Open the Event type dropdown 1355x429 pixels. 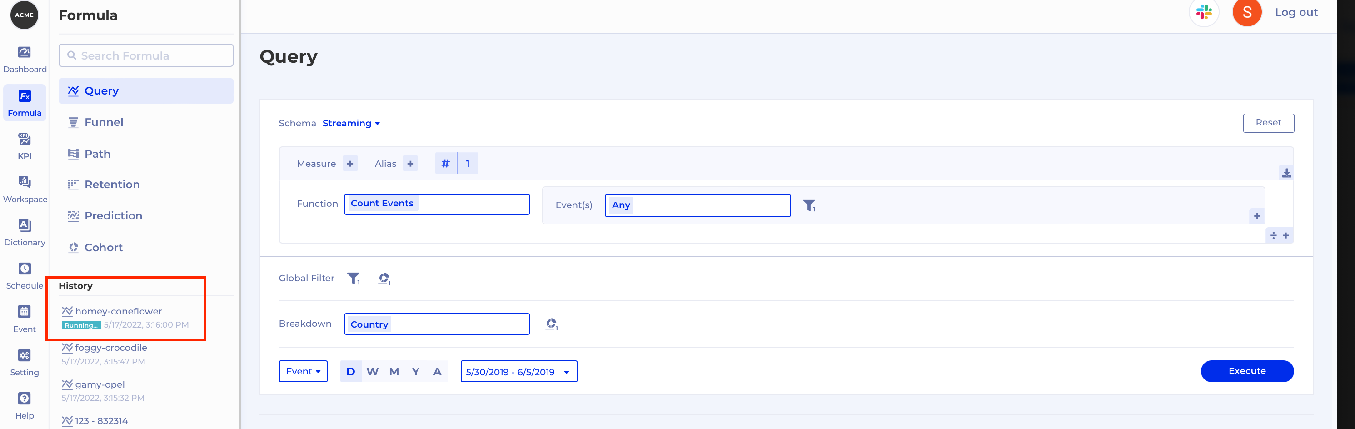point(303,371)
